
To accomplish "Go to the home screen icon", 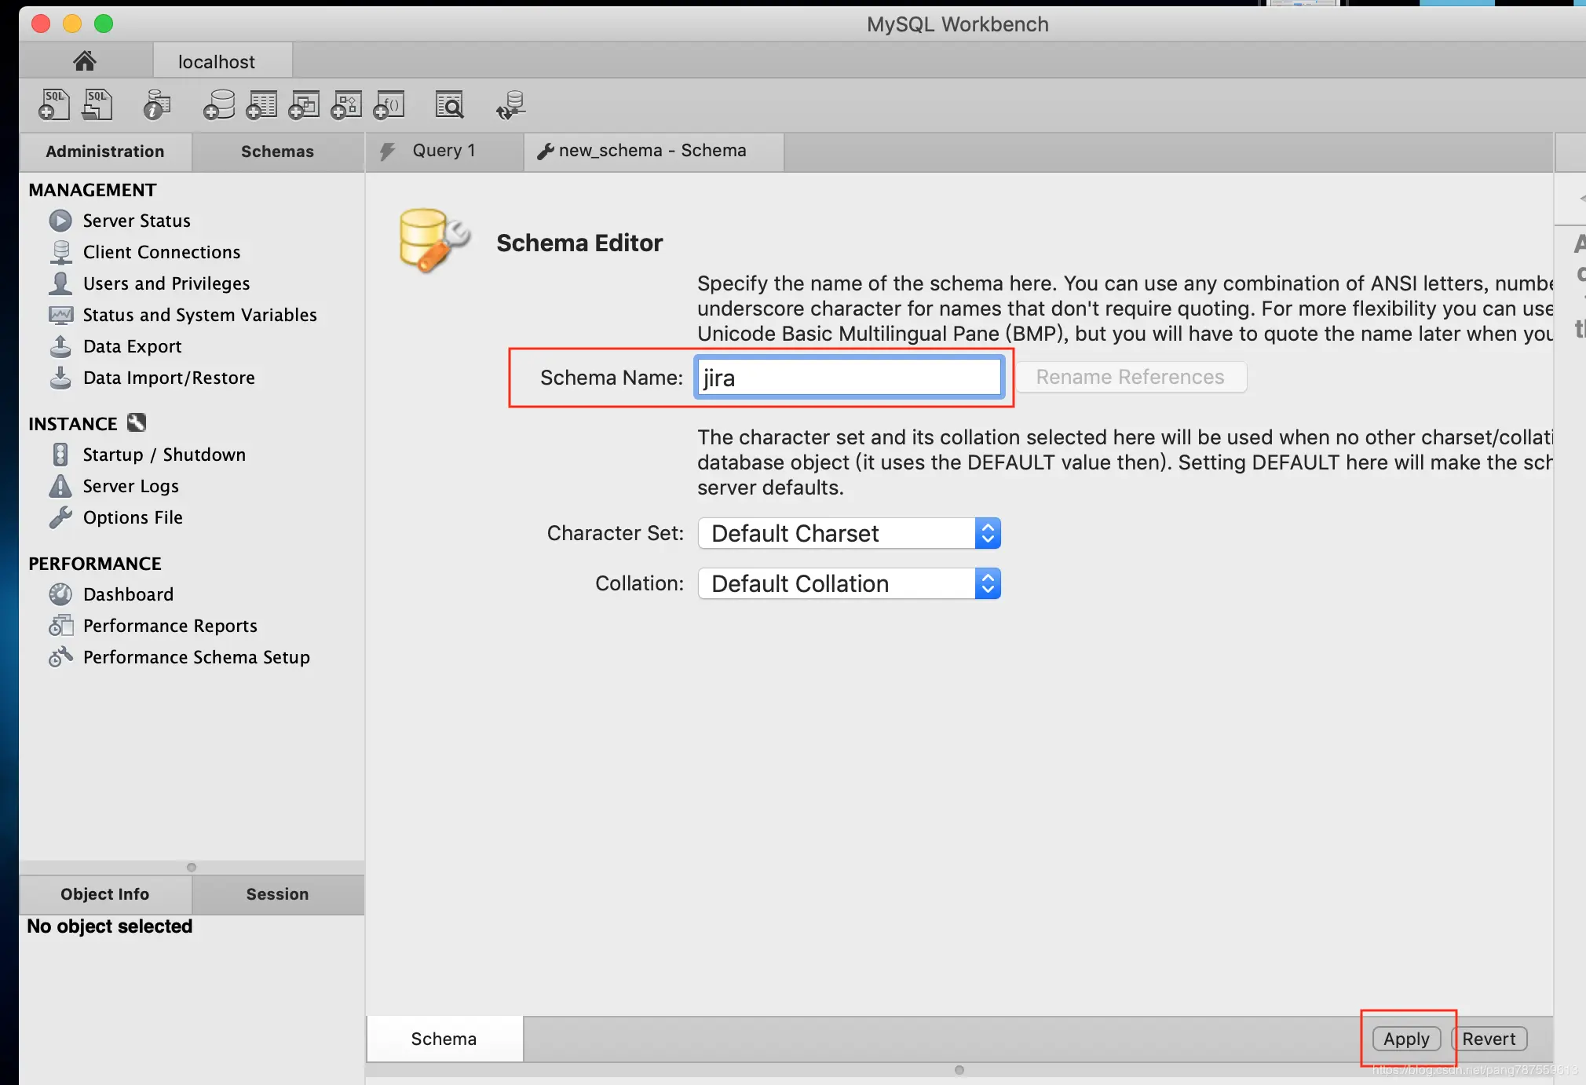I will point(85,61).
